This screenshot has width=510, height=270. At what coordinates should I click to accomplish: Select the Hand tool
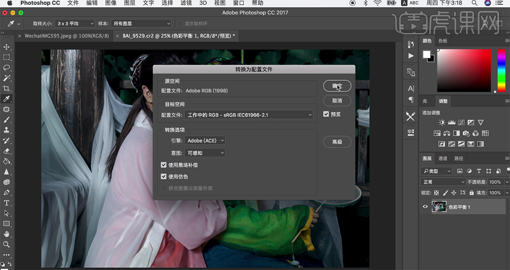7,234
